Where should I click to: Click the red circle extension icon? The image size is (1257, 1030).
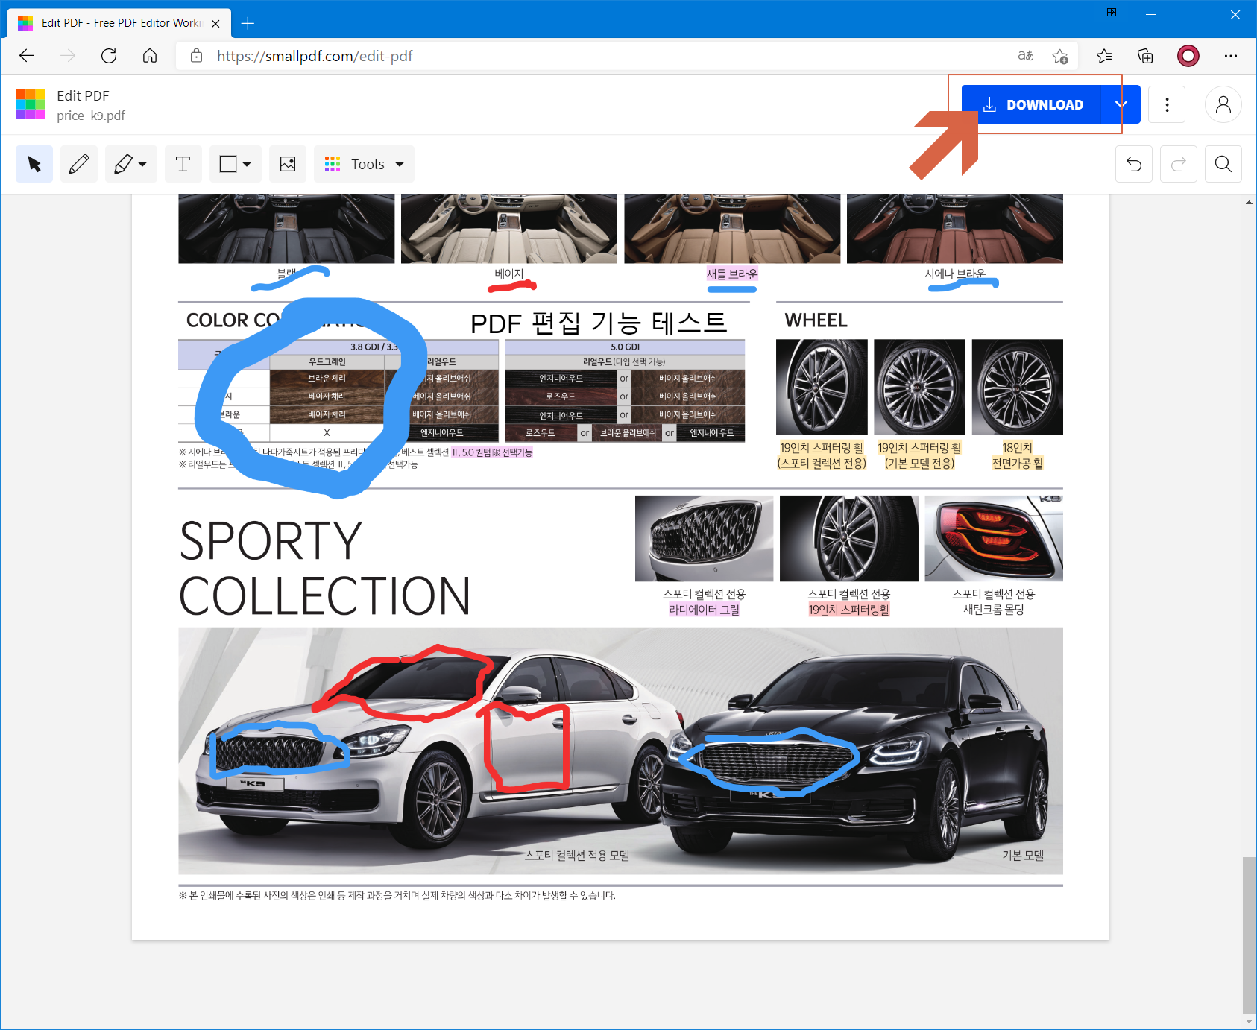(1188, 56)
